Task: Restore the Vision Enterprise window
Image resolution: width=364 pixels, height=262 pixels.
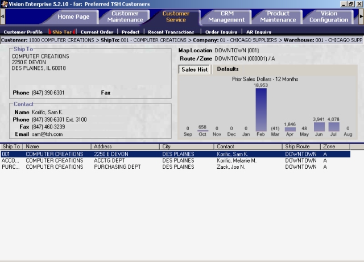Action: pyautogui.click(x=351, y=4)
